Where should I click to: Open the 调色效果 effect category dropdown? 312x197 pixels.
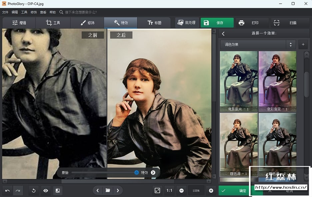pyautogui.click(x=258, y=44)
